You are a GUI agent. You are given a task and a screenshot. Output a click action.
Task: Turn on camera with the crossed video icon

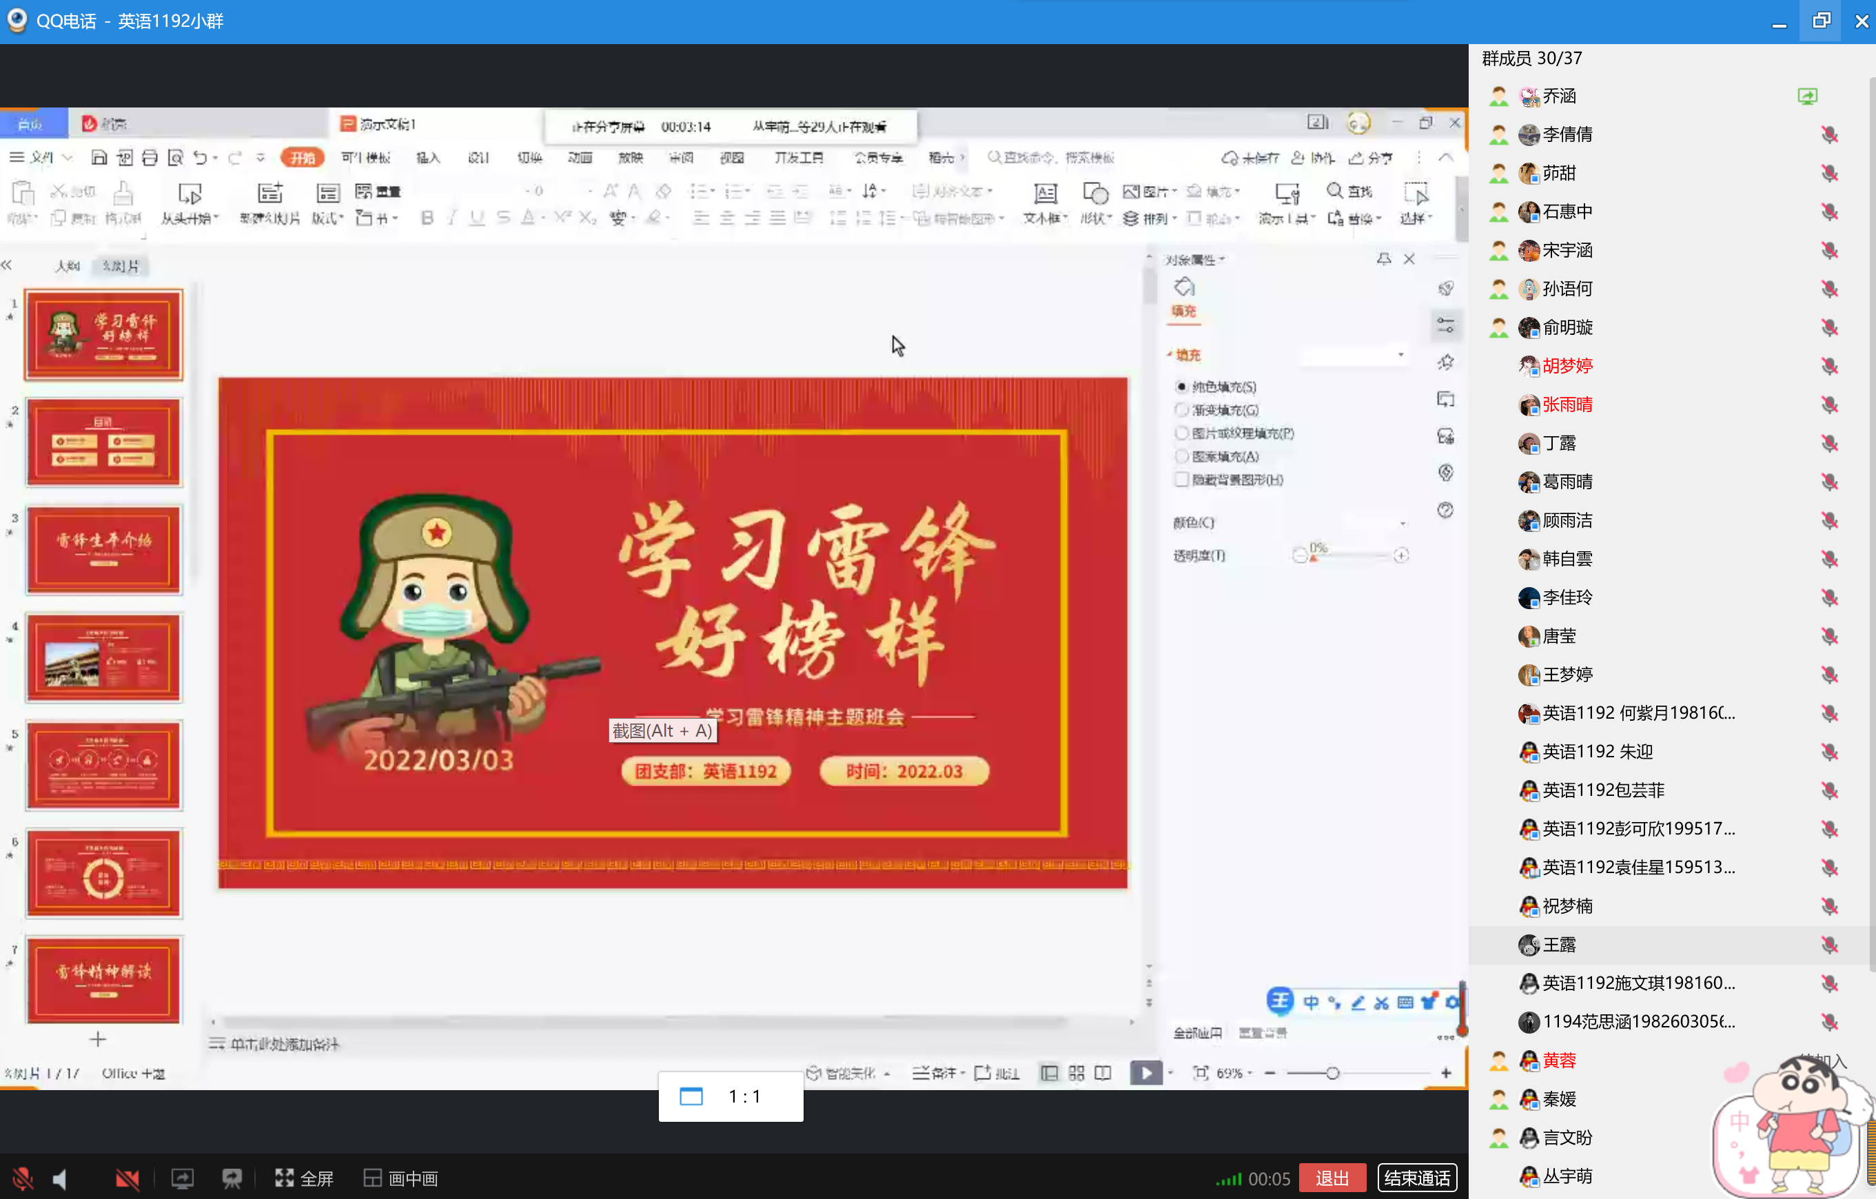coord(127,1178)
